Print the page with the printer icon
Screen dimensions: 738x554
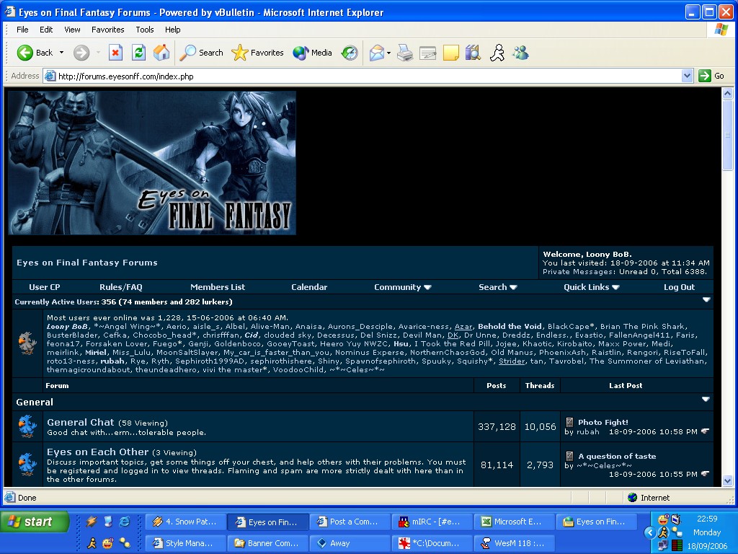coord(405,53)
